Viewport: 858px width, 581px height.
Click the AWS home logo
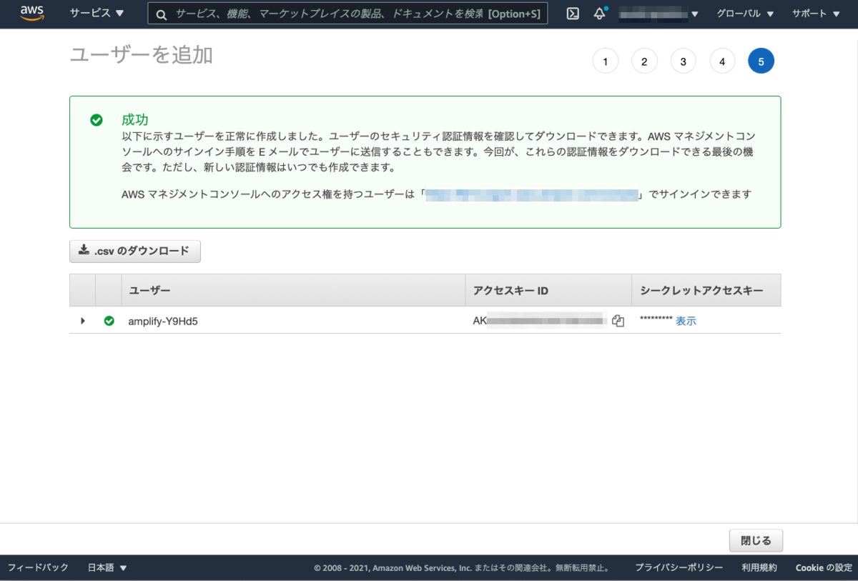coord(32,13)
